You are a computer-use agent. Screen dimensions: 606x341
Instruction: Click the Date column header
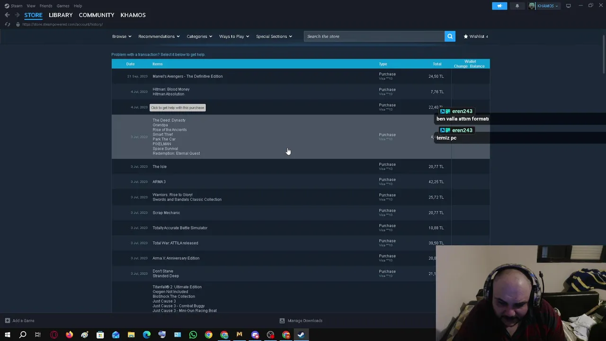[x=130, y=64]
